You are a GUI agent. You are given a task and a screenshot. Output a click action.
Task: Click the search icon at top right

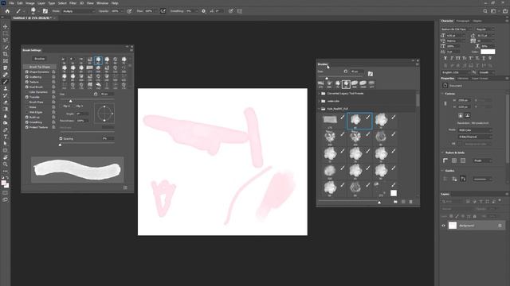click(x=485, y=11)
